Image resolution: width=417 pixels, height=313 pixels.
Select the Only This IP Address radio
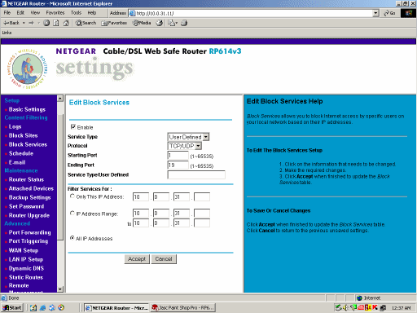tap(72, 196)
